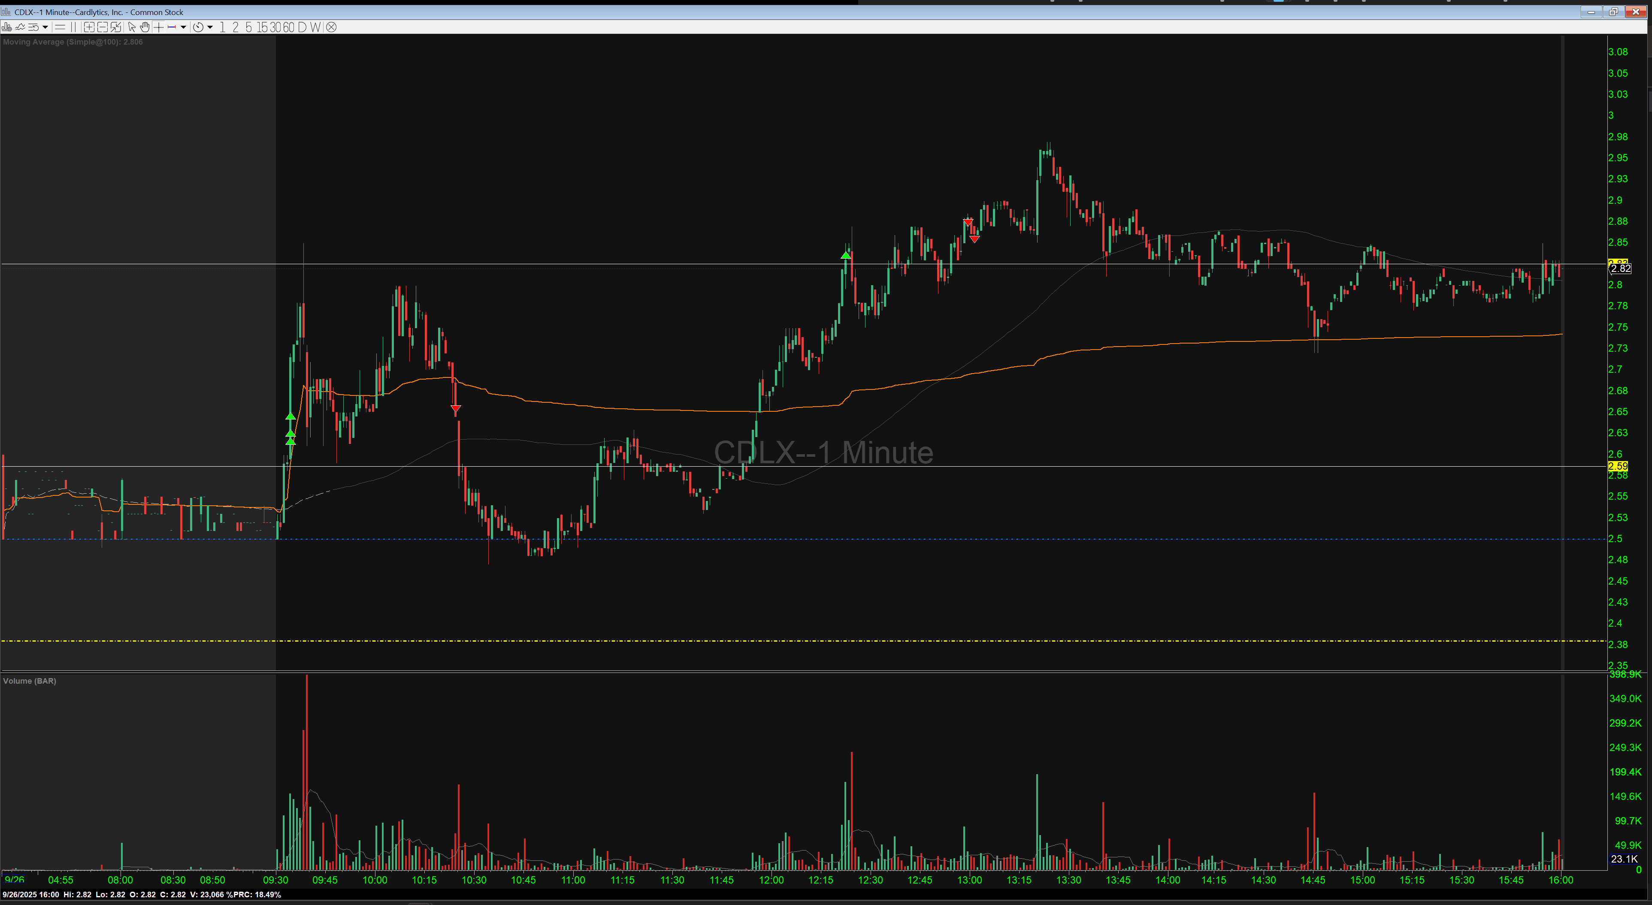Switch to 5 minute timeframe
Viewport: 1652px width, 905px height.
pos(249,27)
